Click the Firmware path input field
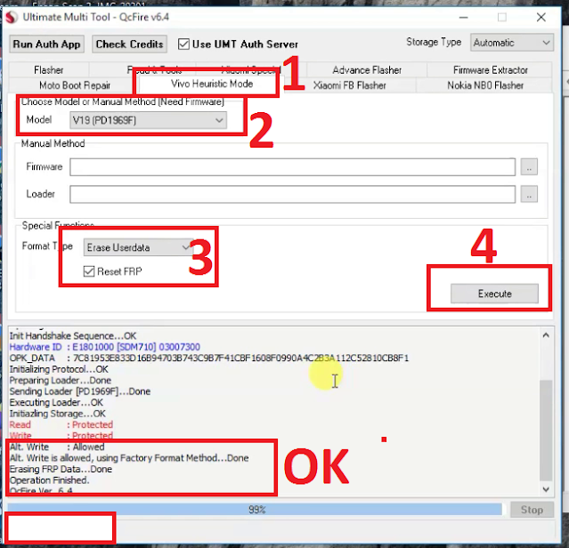This screenshot has width=569, height=548. (x=292, y=167)
